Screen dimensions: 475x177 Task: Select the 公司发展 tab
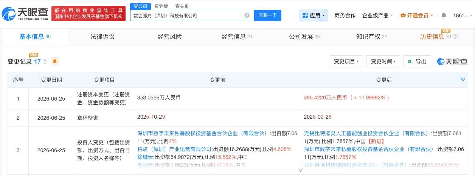[x=304, y=37]
